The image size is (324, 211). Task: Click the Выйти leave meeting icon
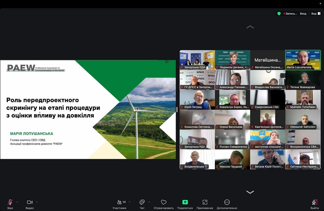click(315, 202)
